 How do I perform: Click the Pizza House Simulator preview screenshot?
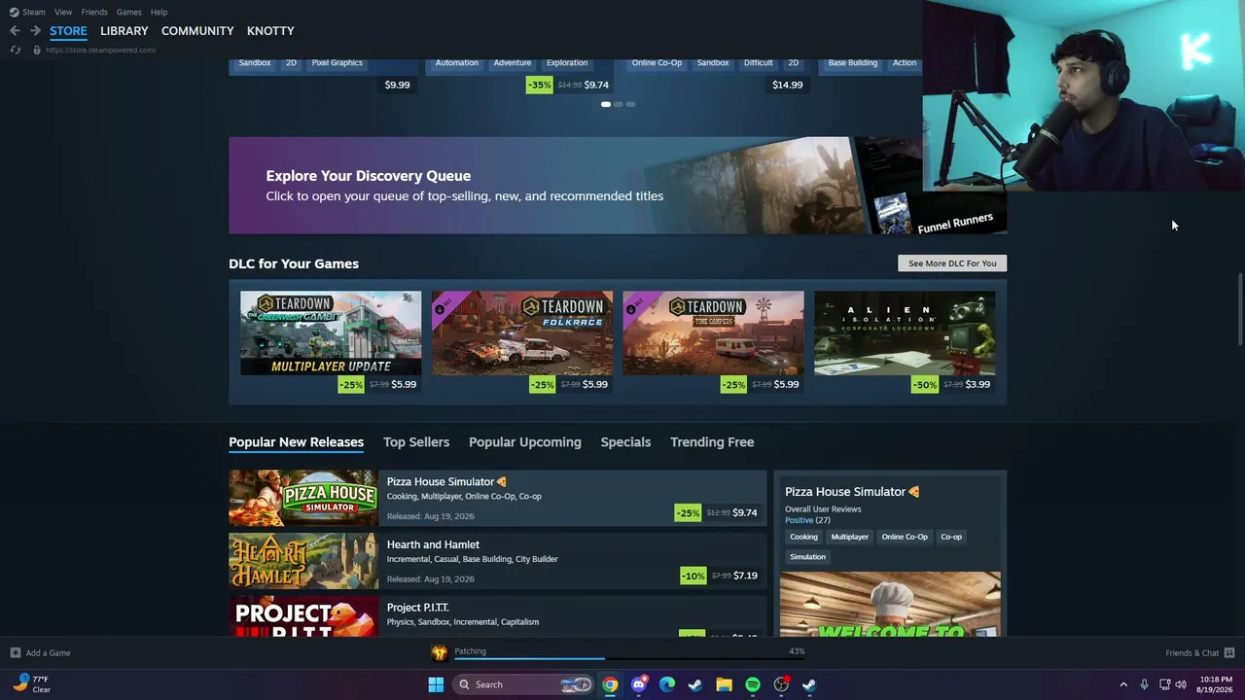[890, 604]
